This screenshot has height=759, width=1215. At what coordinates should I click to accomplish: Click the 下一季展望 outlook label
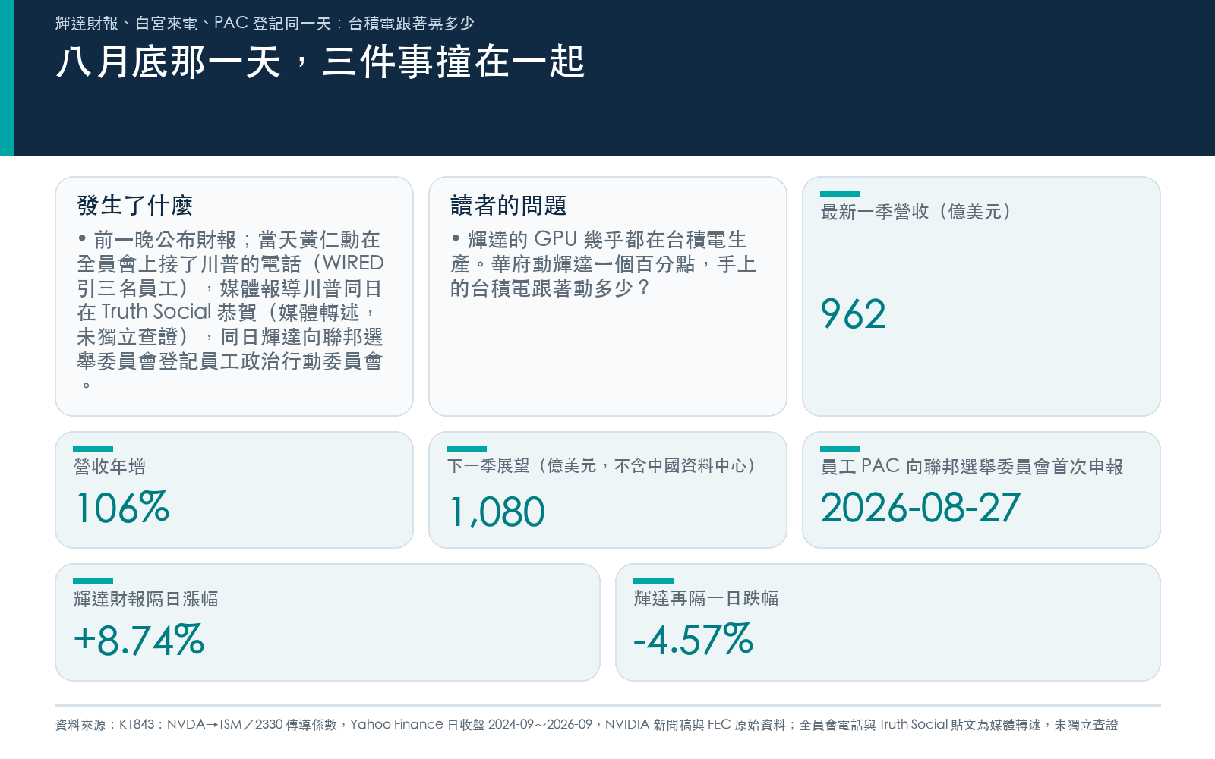[x=601, y=466]
